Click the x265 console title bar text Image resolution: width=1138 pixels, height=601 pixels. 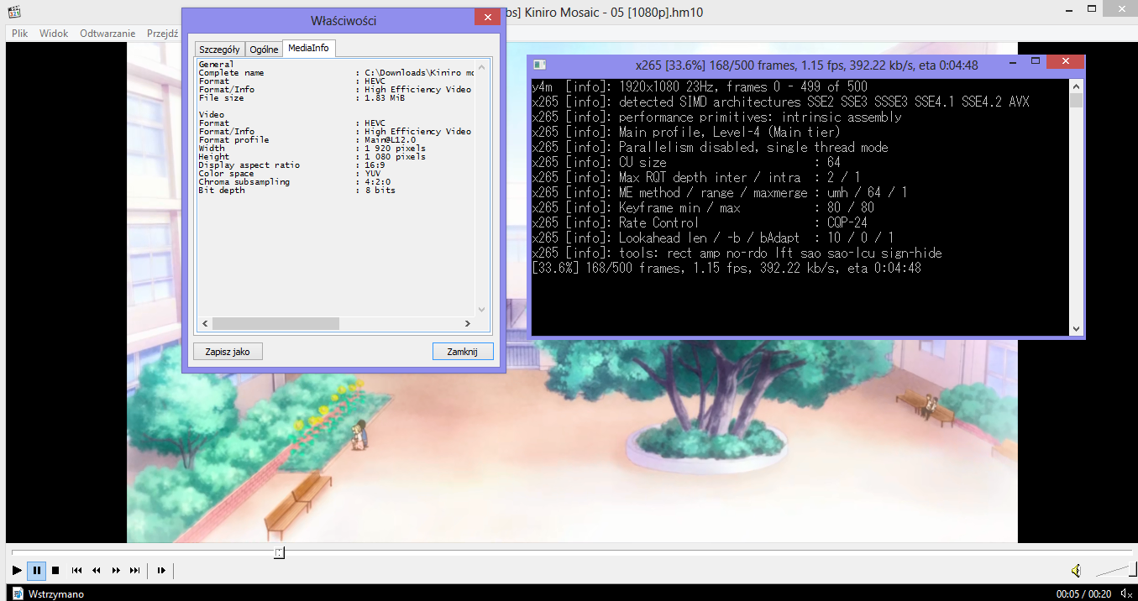pyautogui.click(x=806, y=65)
